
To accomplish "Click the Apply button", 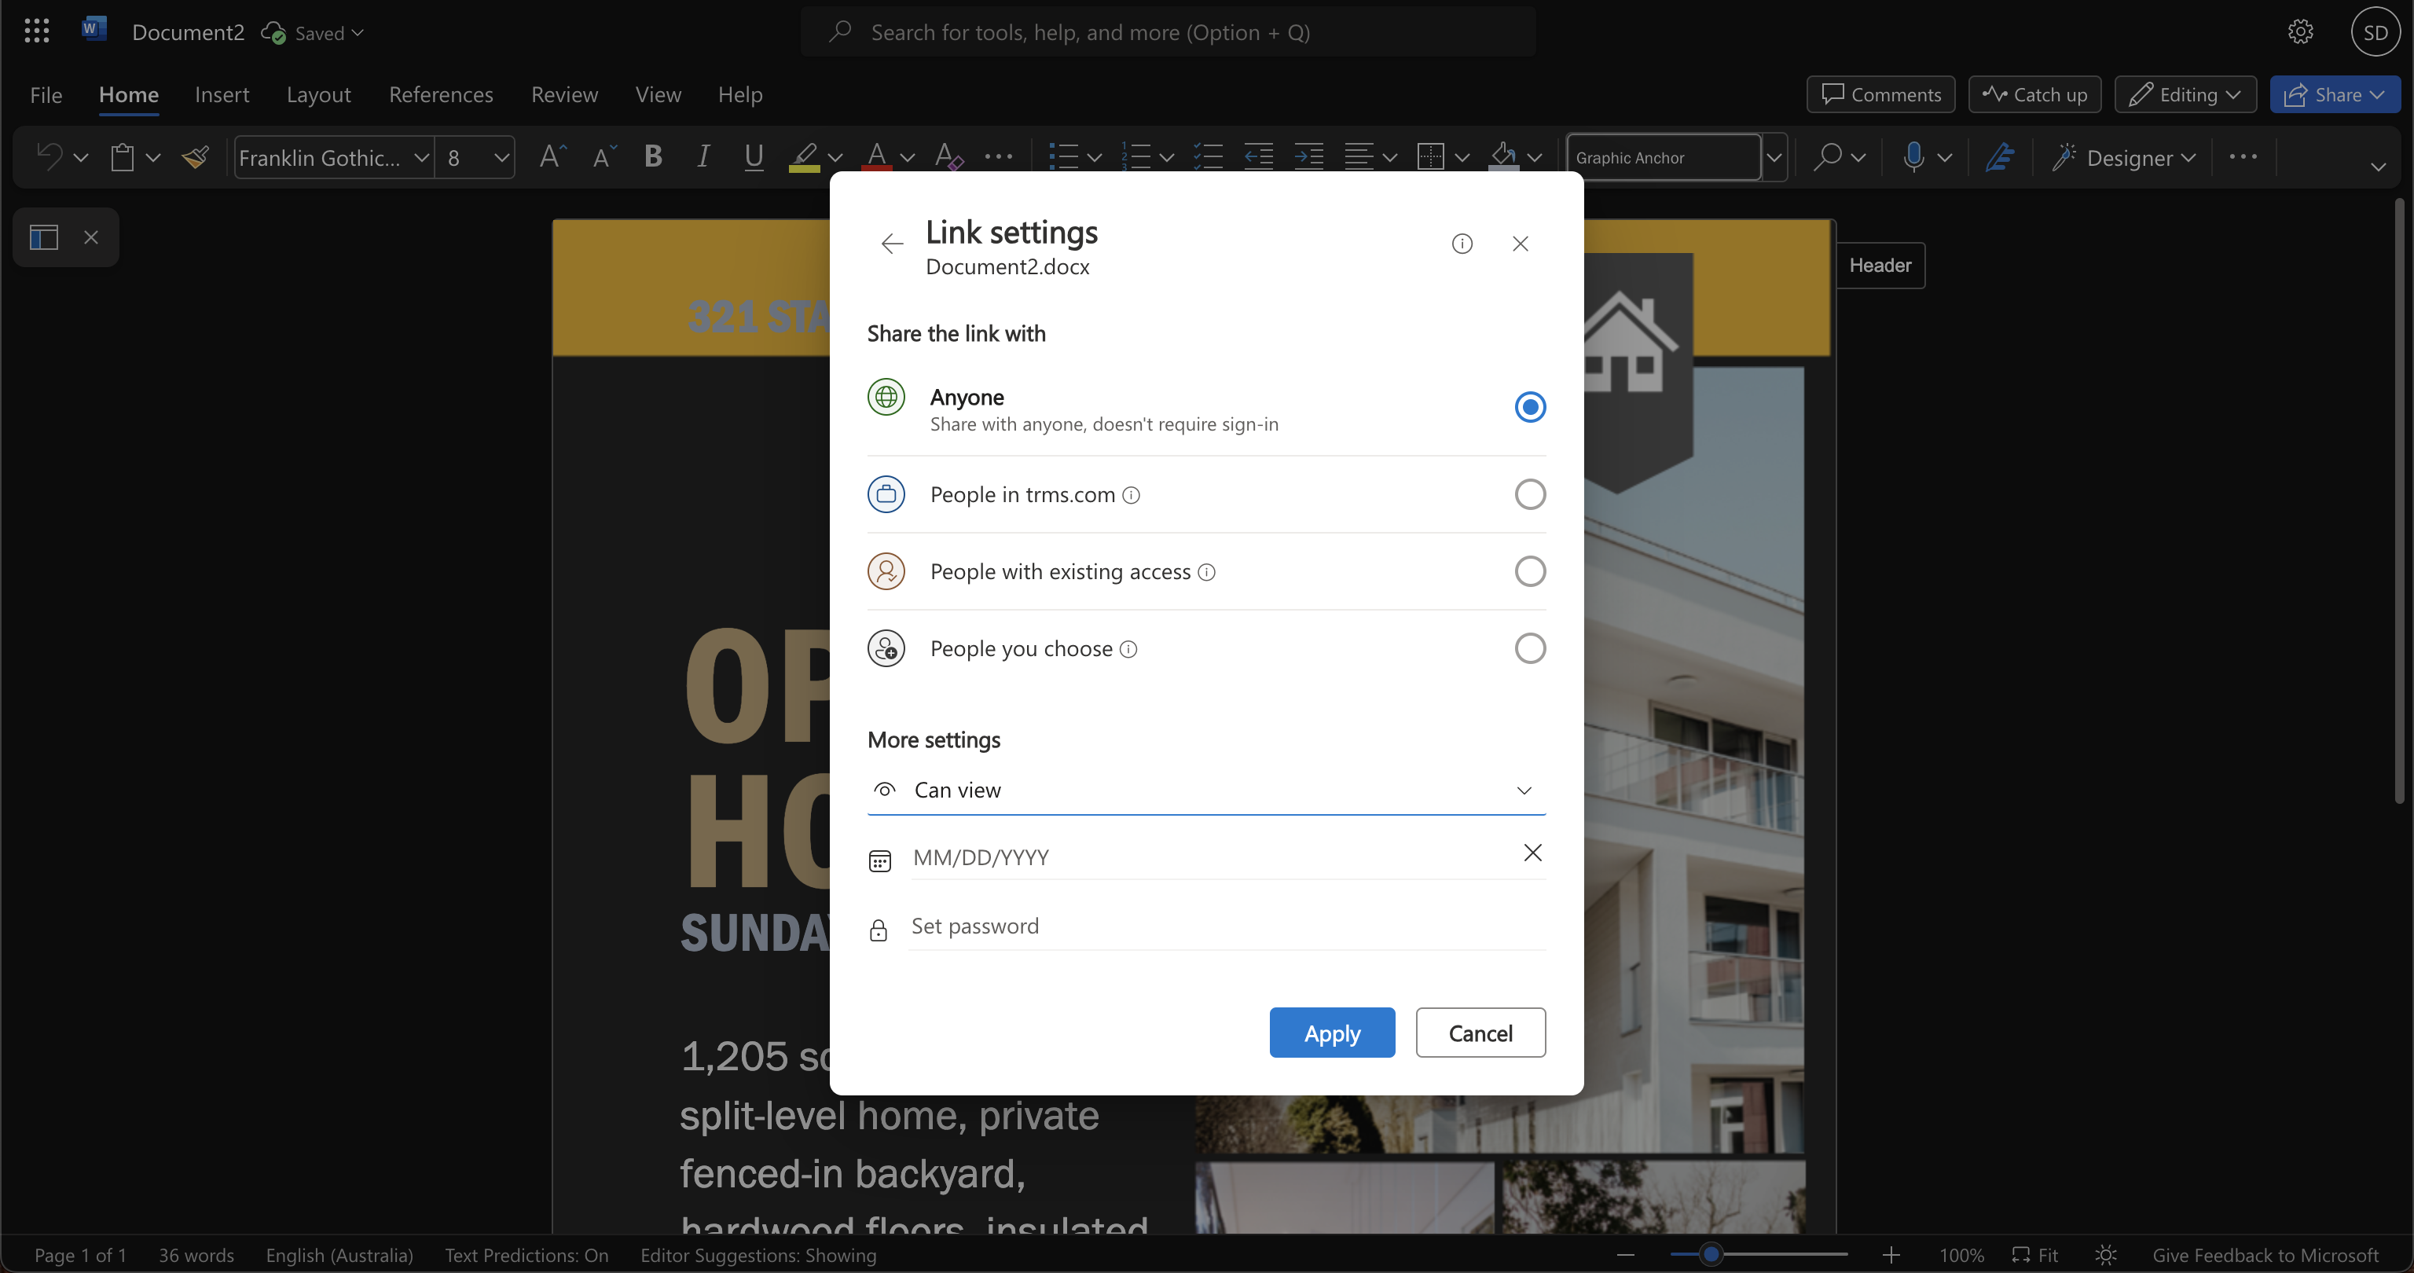I will (x=1332, y=1033).
